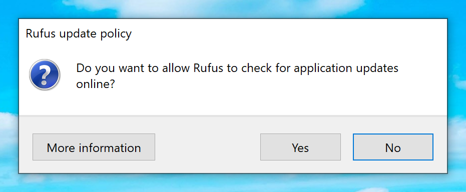Open More information about update policy

tap(94, 147)
